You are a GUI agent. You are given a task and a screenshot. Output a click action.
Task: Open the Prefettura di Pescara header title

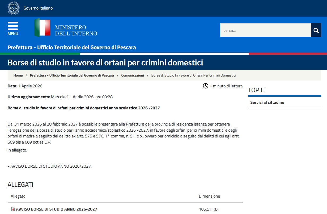pos(72,48)
